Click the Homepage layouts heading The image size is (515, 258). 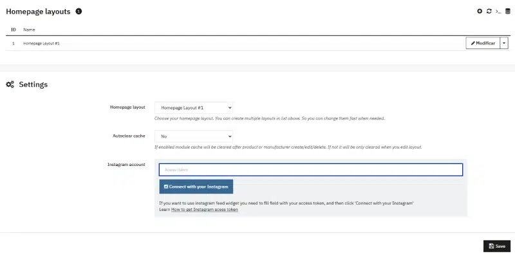pos(38,12)
